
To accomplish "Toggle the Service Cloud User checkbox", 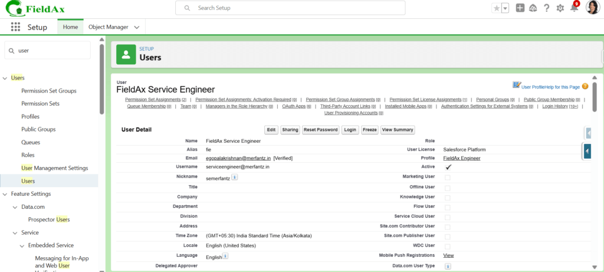I will click(x=447, y=217).
